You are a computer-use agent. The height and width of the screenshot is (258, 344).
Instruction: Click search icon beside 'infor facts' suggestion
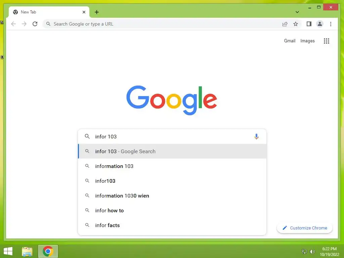tap(87, 225)
